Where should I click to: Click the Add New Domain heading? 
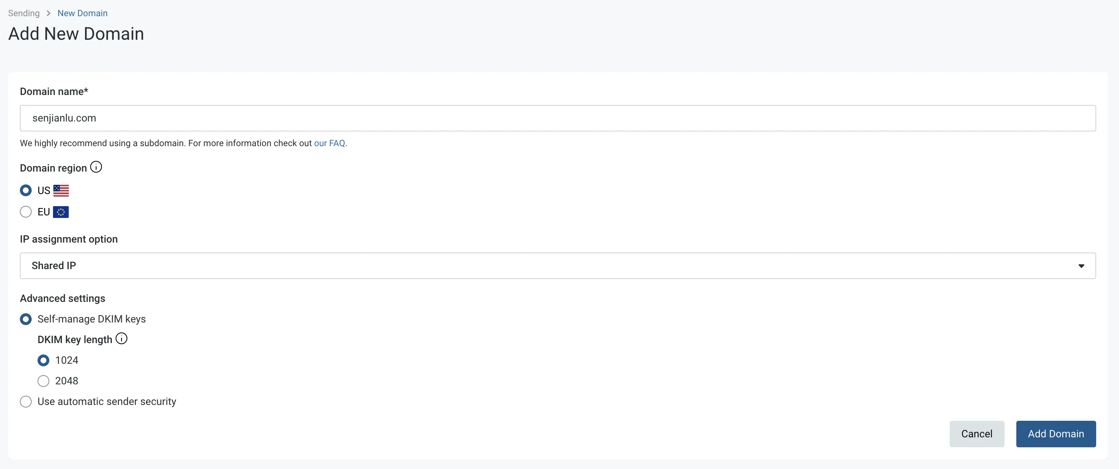pos(76,34)
